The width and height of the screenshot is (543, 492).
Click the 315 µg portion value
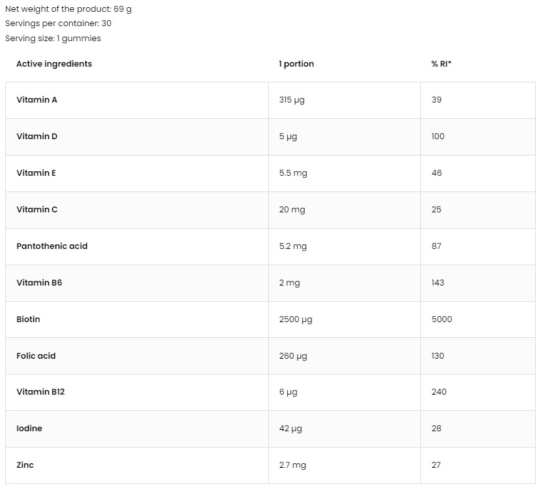(292, 100)
